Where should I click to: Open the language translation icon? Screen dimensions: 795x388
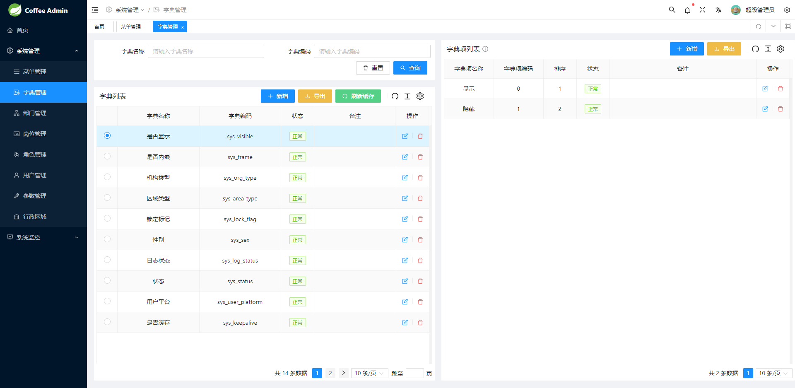pos(718,10)
